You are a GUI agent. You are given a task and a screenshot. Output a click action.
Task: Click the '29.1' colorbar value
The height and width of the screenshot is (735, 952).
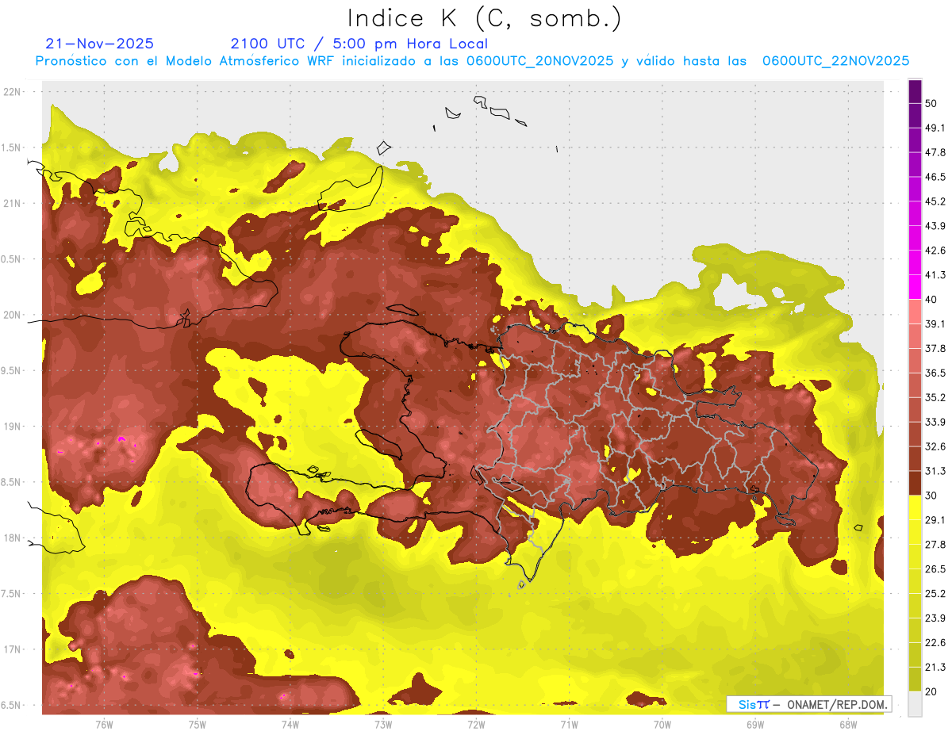click(x=935, y=520)
